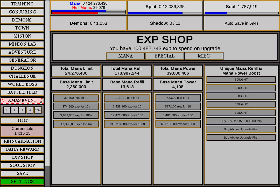
Task: Select the 25% option
Action: click(x=38, y=110)
